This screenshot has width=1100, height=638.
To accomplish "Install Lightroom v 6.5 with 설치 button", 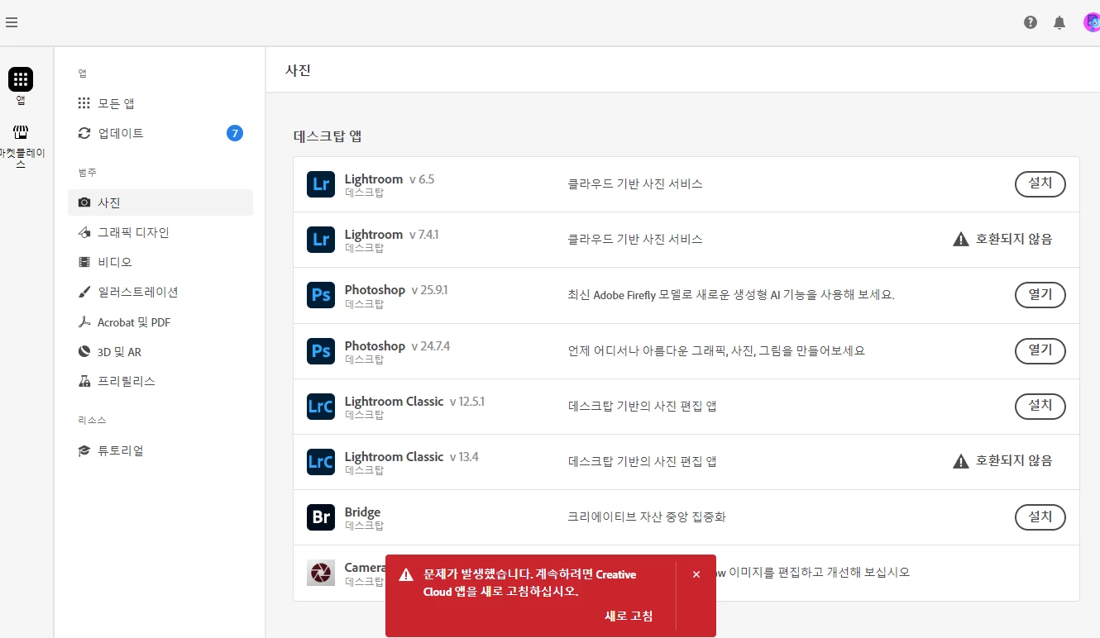I will pyautogui.click(x=1040, y=184).
